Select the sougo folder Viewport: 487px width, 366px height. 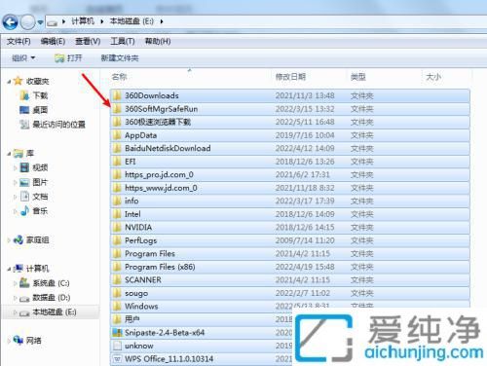tap(290, 293)
